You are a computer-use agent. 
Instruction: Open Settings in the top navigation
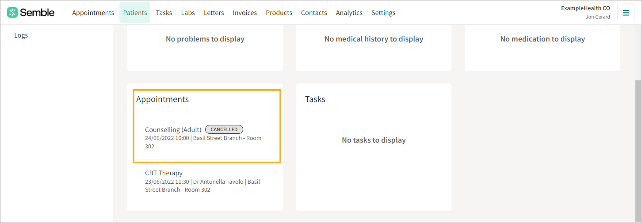[x=383, y=13]
